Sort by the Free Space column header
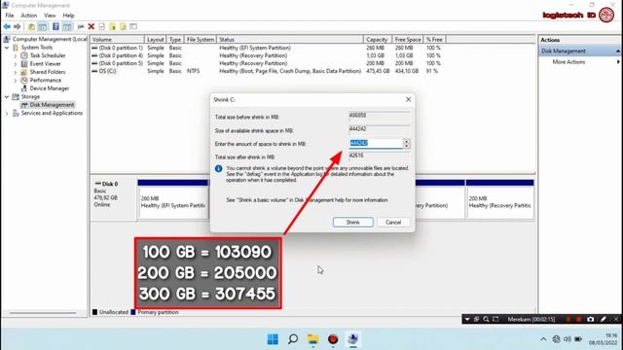Image resolution: width=623 pixels, height=350 pixels. click(408, 40)
